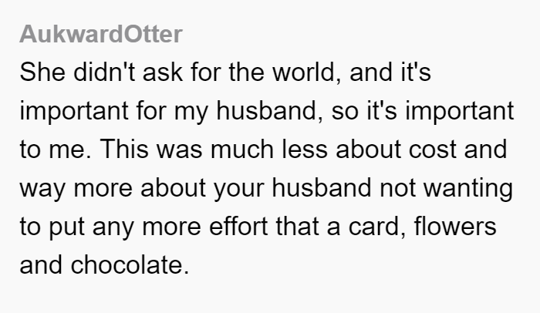Click the word 'cost' in the comment
This screenshot has height=313, width=540.
(432, 150)
